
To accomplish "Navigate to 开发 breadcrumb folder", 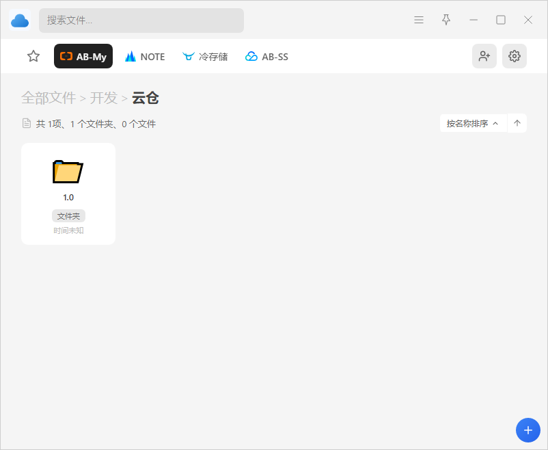I will pyautogui.click(x=103, y=98).
